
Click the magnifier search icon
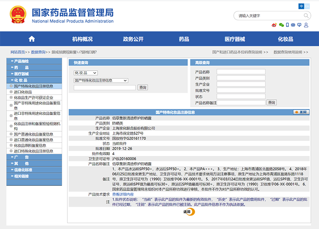(306, 16)
